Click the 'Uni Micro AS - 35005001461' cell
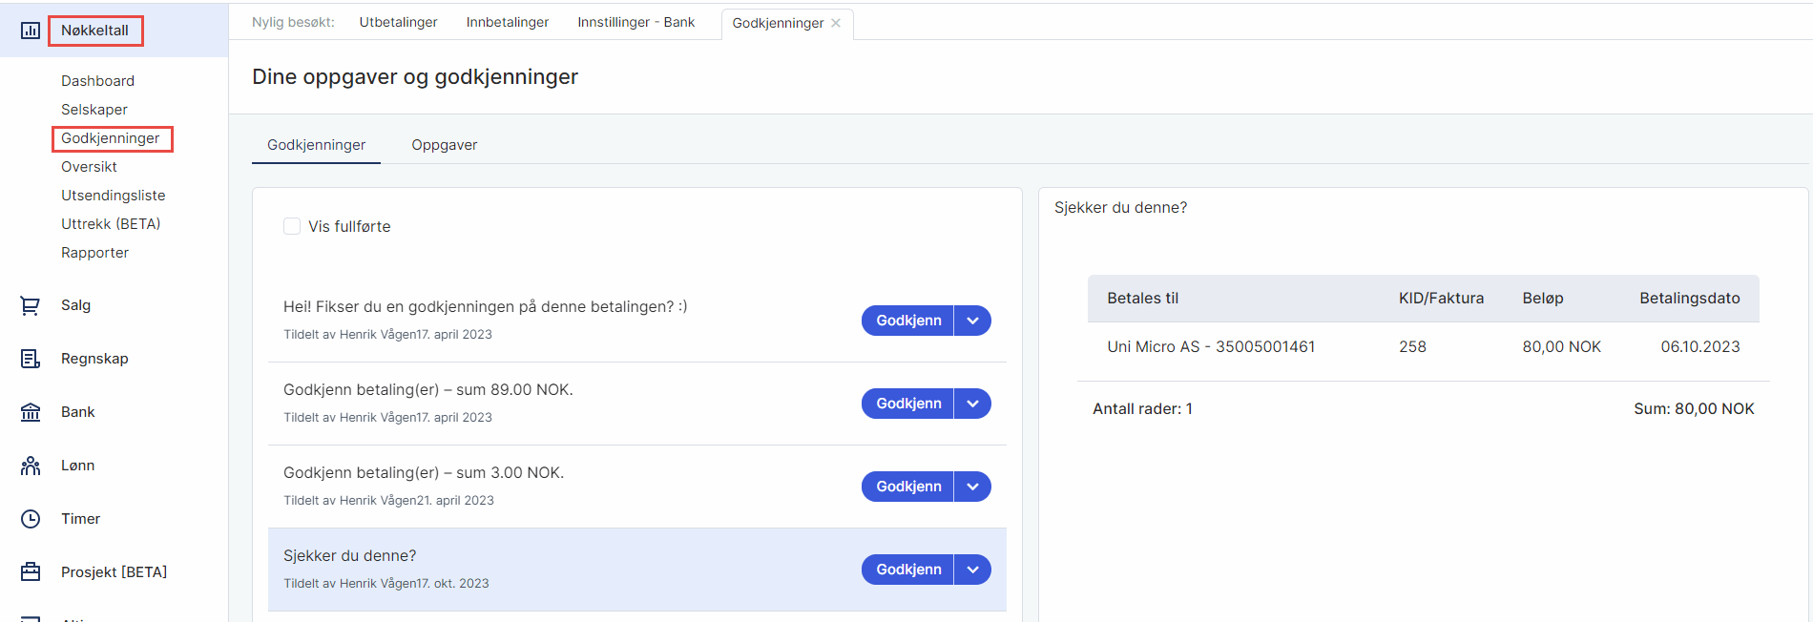Screen dimensions: 1813x622 [x=1211, y=347]
